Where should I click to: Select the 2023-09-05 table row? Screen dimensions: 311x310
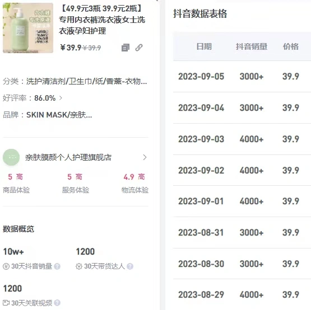[242, 77]
